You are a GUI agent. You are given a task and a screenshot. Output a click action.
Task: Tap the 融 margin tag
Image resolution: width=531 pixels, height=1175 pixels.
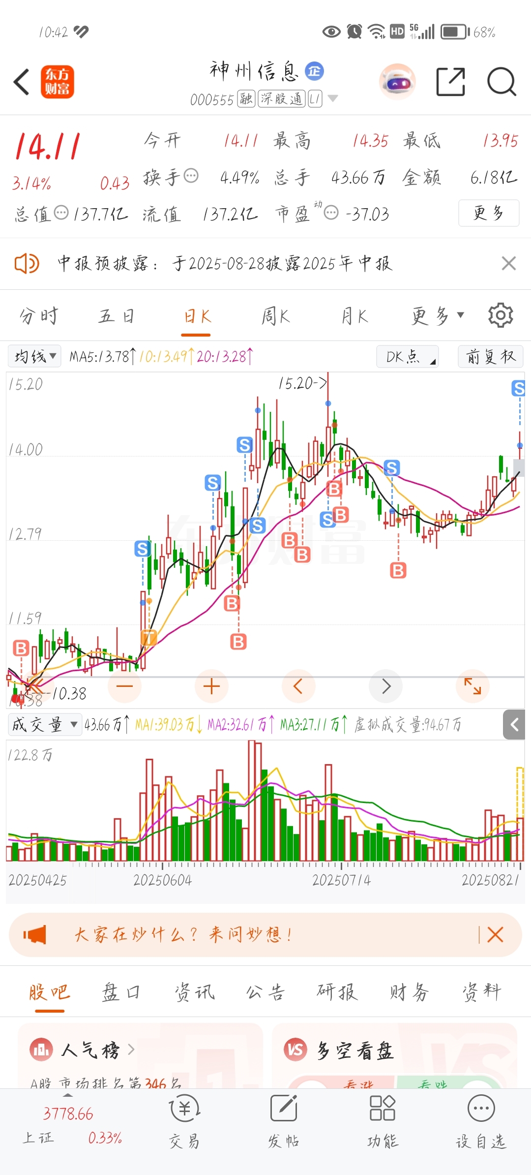[x=246, y=99]
